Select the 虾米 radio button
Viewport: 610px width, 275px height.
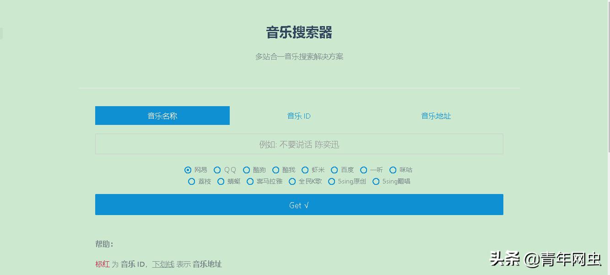click(305, 170)
